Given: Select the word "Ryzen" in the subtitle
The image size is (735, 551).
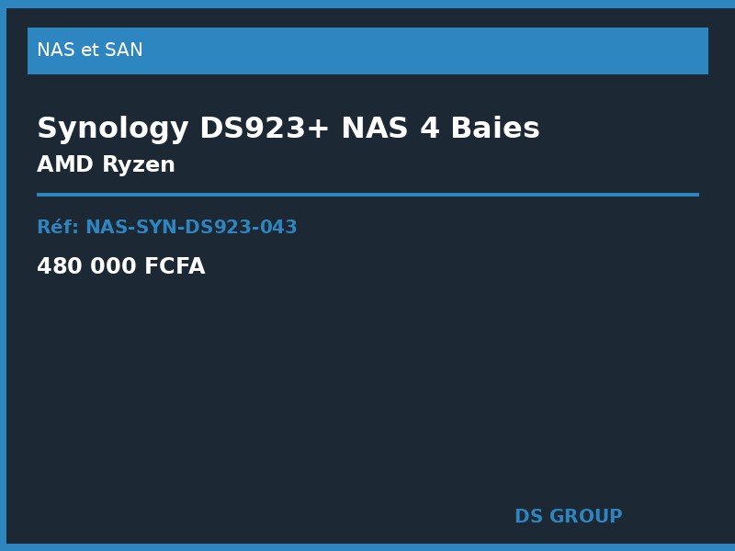Looking at the screenshot, I should 138,165.
